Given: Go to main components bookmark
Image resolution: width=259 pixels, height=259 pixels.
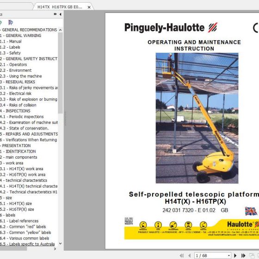Looking at the screenshot, I should click(18, 157).
